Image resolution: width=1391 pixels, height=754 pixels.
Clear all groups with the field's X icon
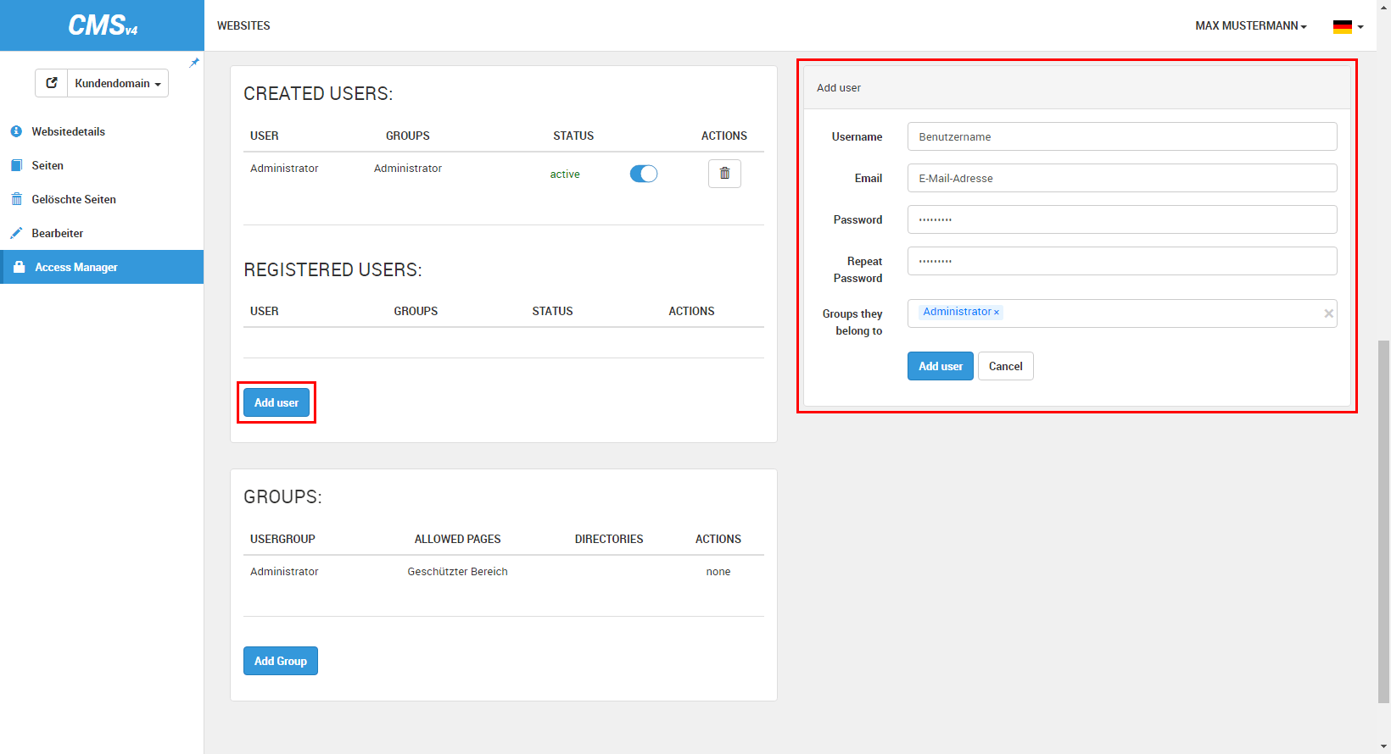(x=1328, y=313)
